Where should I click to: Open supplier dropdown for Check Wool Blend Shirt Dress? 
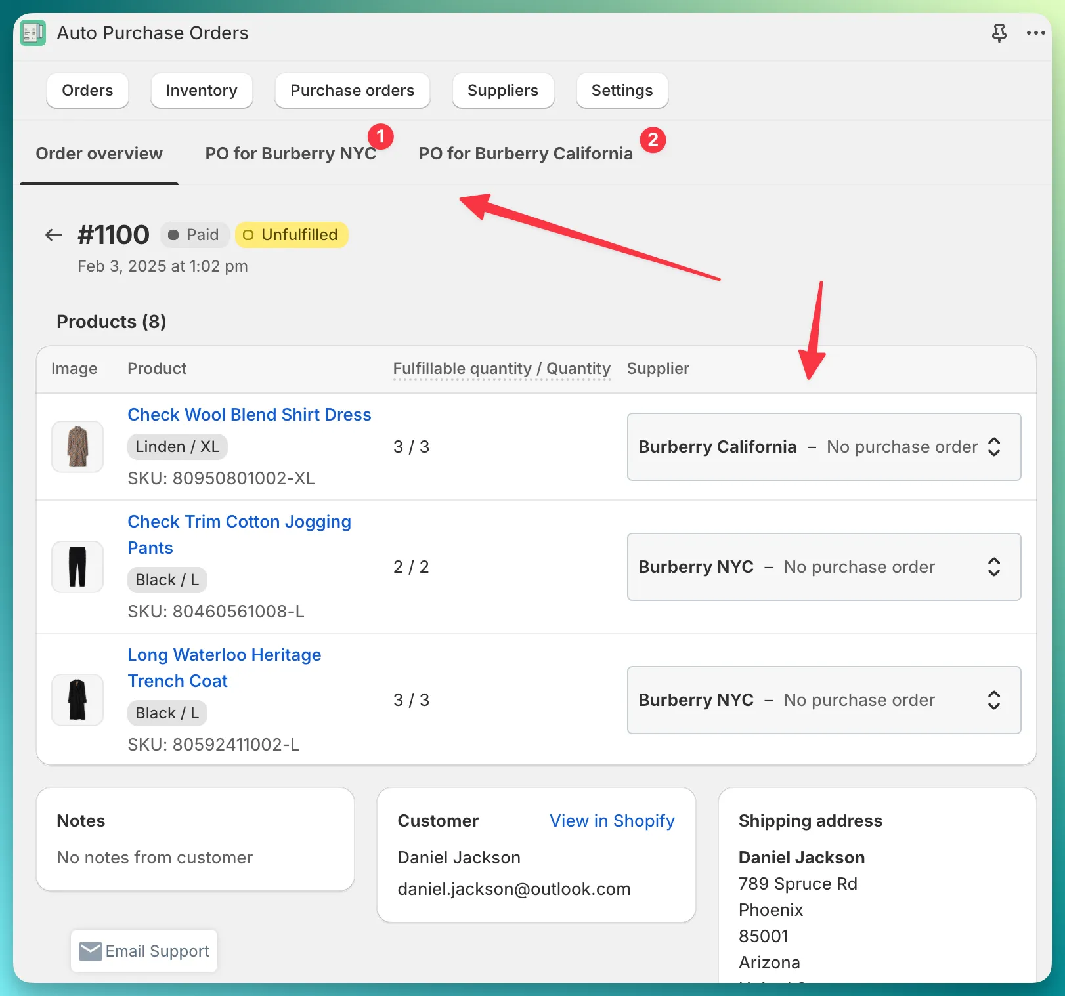point(824,447)
